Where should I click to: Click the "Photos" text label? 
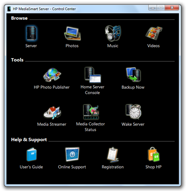pos(72,46)
